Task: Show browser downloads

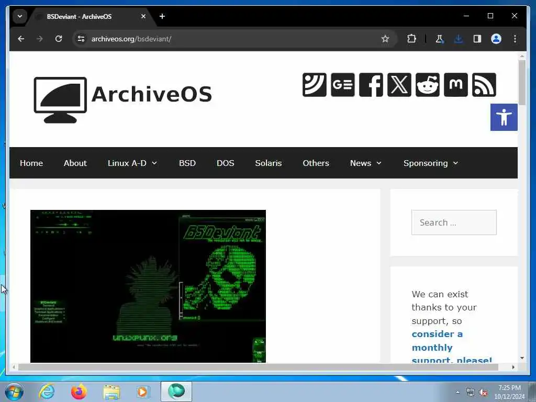Action: point(459,39)
